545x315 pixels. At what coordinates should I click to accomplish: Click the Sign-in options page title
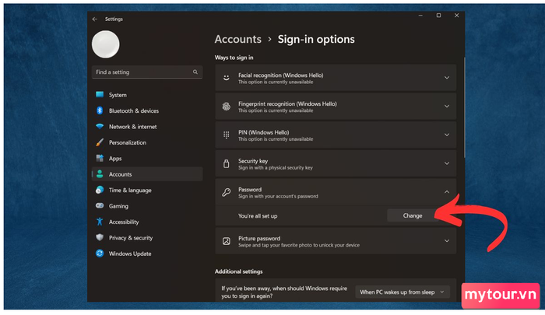click(316, 39)
